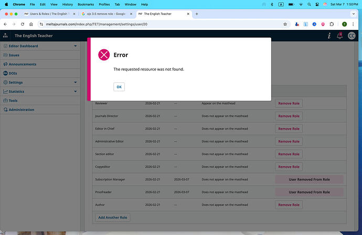Click OK in the Error dialog
The height and width of the screenshot is (235, 362).
click(119, 87)
